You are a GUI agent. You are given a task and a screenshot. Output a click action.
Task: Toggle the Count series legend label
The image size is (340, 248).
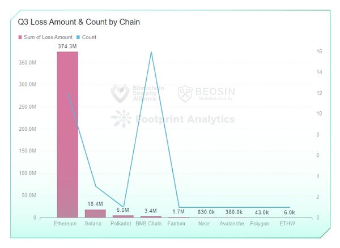coord(89,37)
